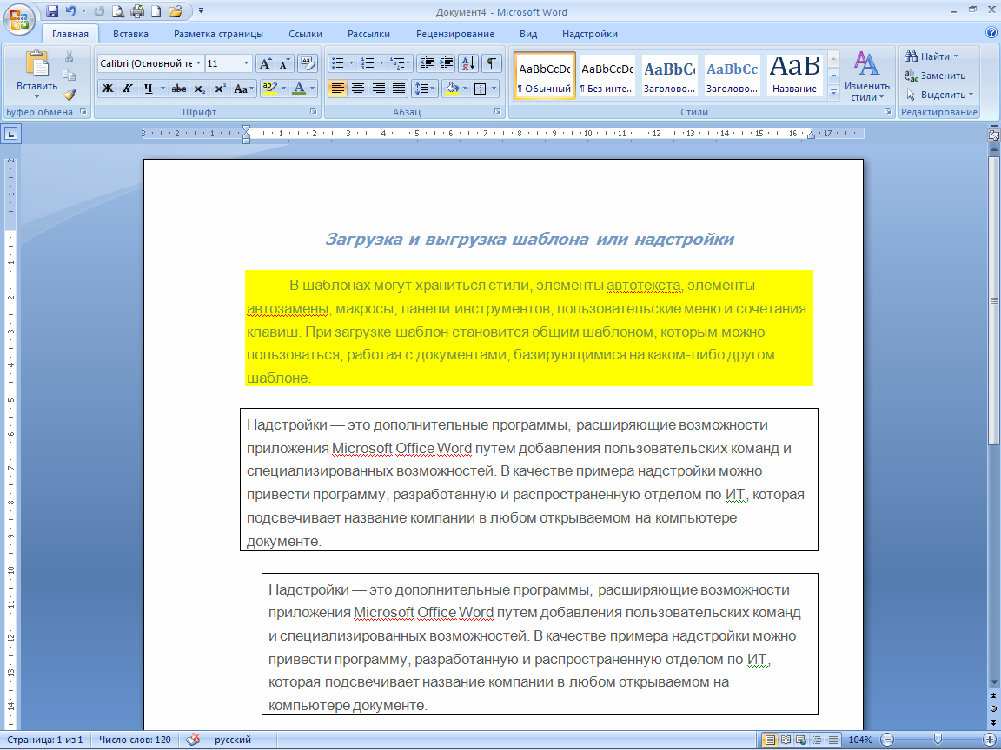Open the Вид tab

pyautogui.click(x=528, y=34)
